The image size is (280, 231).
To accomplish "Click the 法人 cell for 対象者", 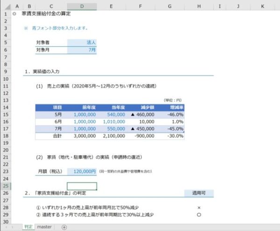I will [x=82, y=42].
